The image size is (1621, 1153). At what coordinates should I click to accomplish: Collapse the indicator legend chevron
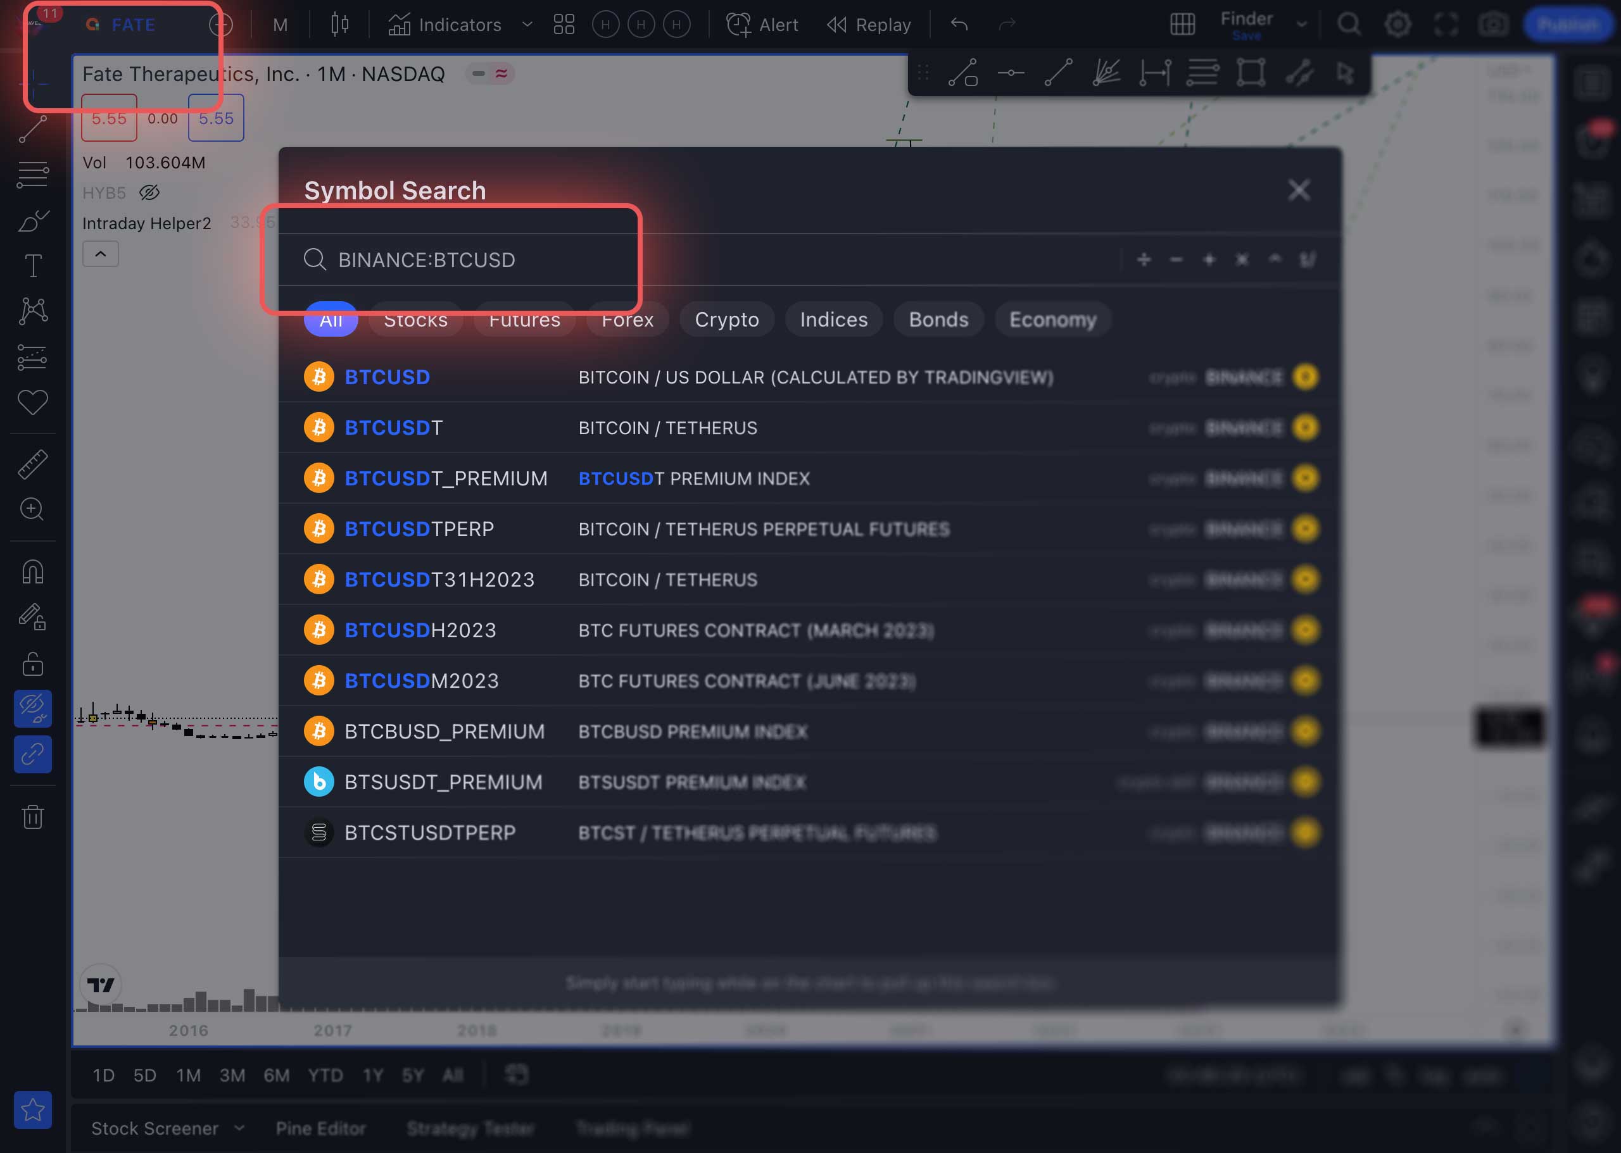point(101,254)
